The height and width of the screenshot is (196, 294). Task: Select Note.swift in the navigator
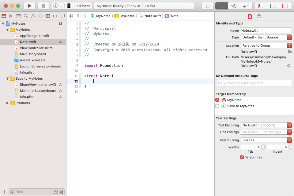click(x=33, y=42)
